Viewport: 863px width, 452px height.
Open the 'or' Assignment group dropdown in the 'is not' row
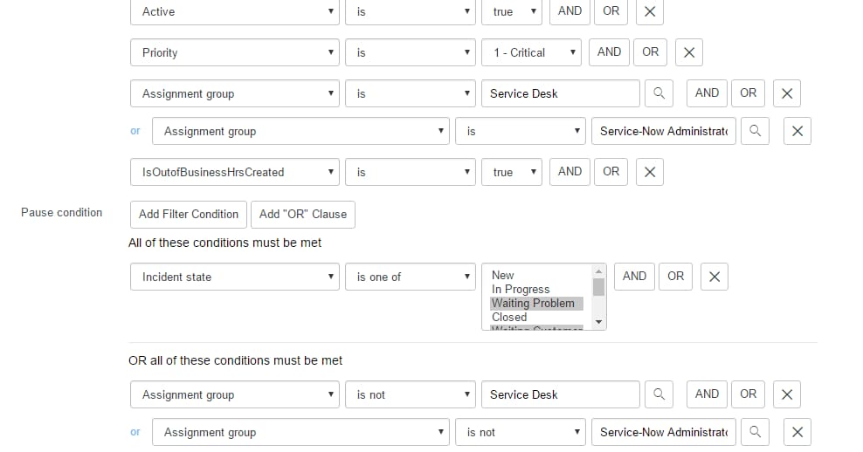[300, 432]
